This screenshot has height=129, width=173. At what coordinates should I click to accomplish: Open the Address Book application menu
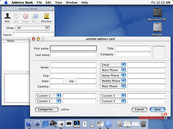click(x=22, y=2)
